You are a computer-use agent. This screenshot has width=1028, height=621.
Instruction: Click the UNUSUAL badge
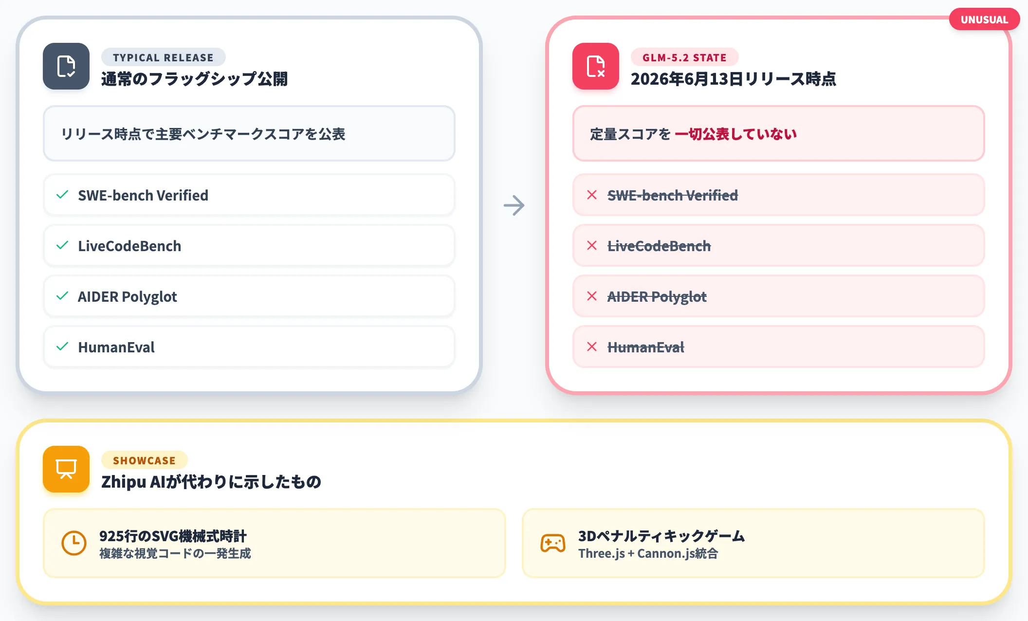point(984,19)
